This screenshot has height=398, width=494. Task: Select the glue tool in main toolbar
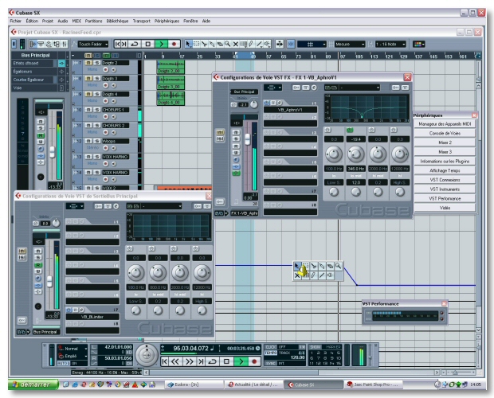click(212, 44)
